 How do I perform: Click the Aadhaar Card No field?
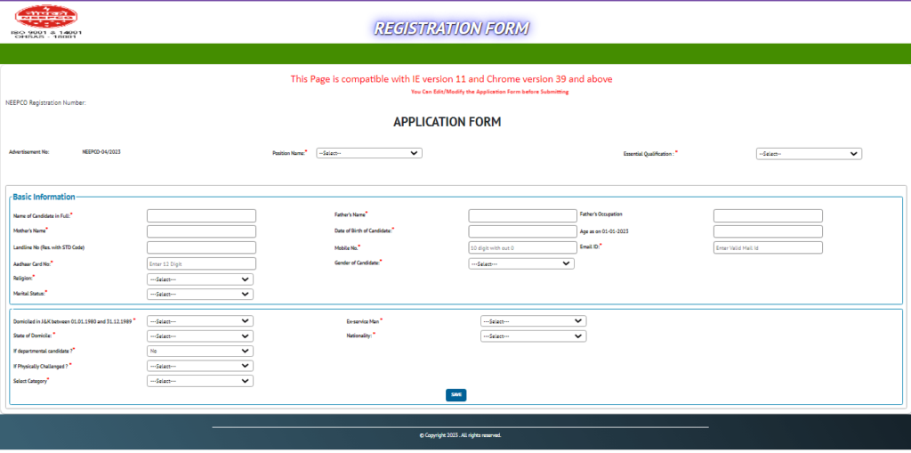tap(201, 263)
